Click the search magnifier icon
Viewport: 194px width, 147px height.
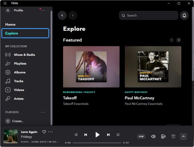pos(123,16)
